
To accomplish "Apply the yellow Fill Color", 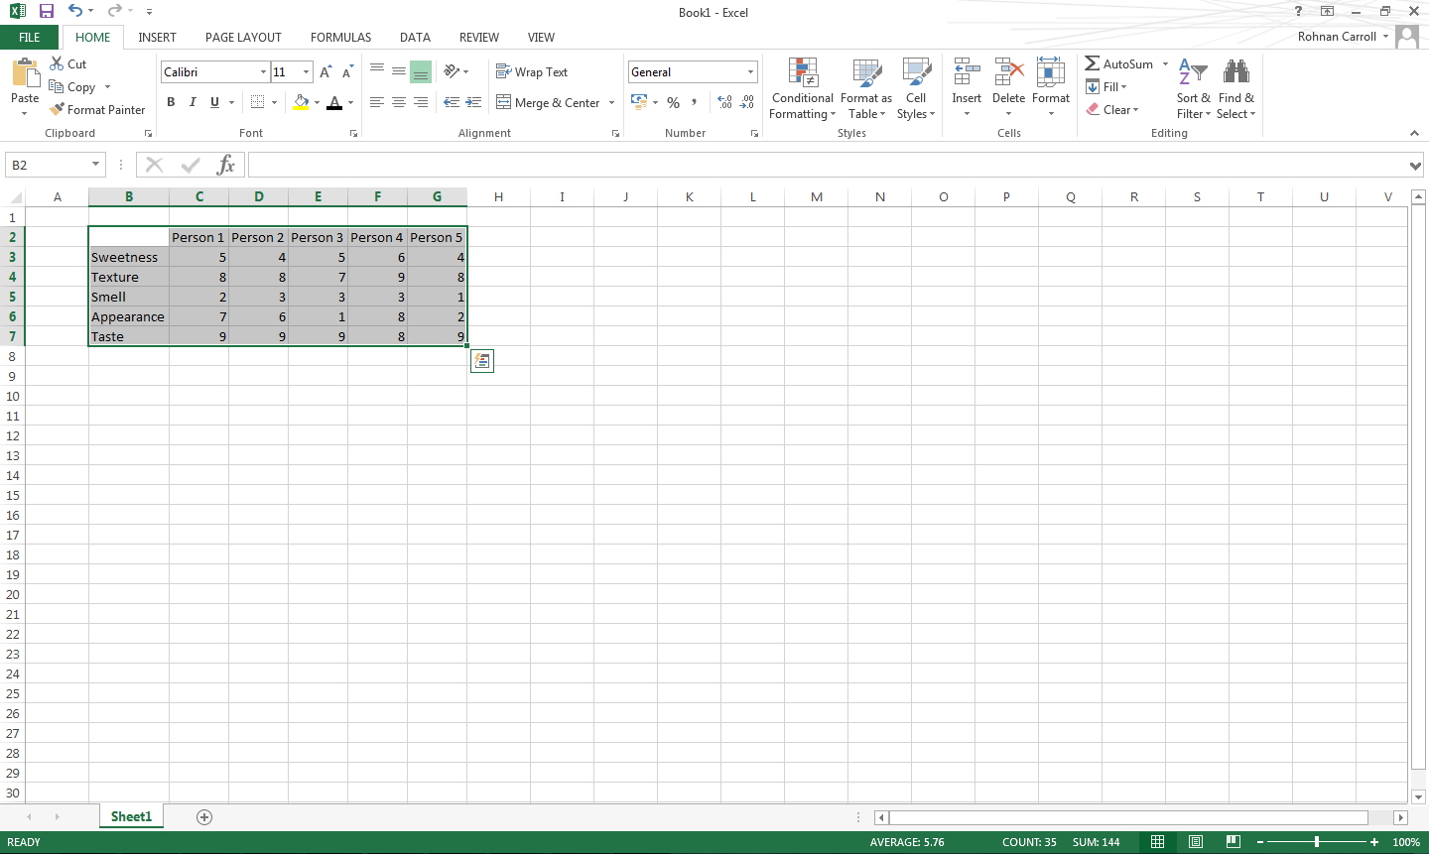I will click(301, 102).
